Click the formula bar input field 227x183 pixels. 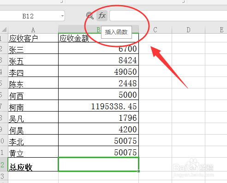(x=168, y=16)
